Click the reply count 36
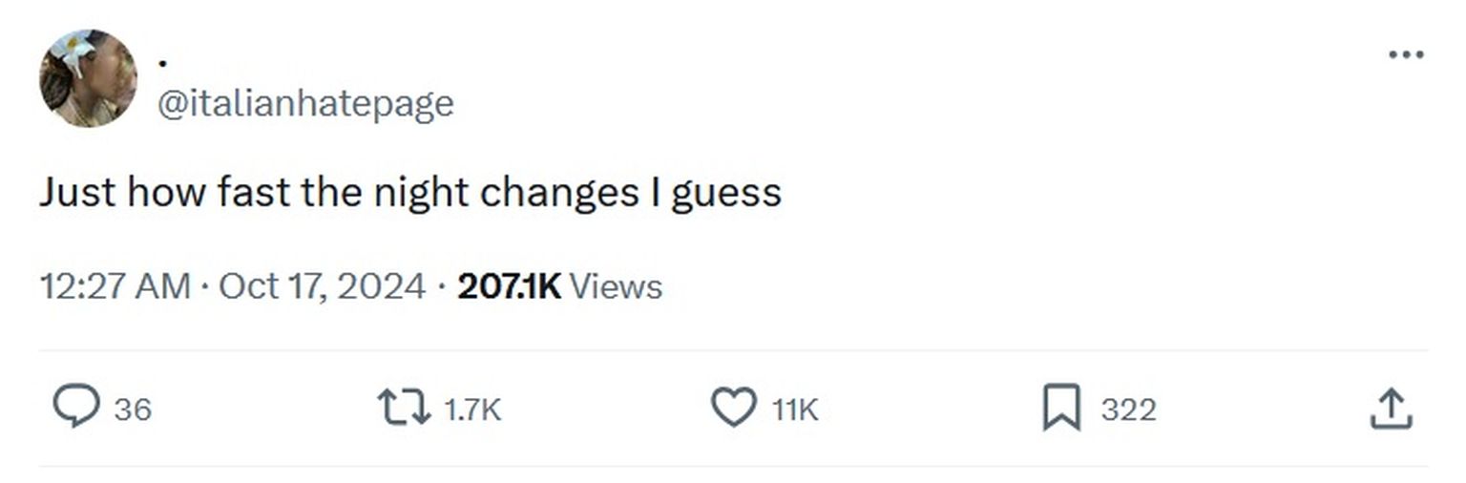 click(x=133, y=409)
